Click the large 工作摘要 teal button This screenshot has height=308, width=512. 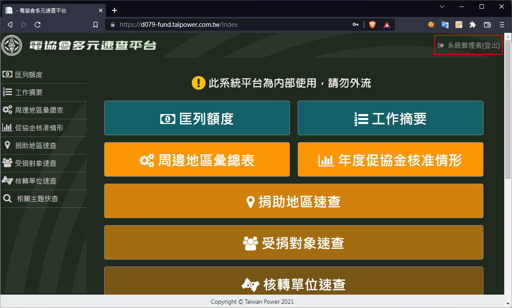click(x=390, y=118)
